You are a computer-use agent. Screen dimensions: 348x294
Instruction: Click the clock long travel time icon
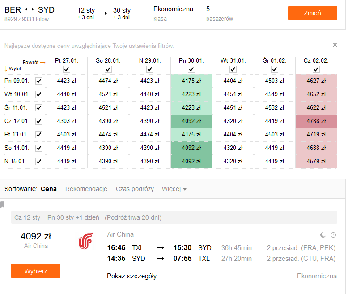(x=333, y=235)
